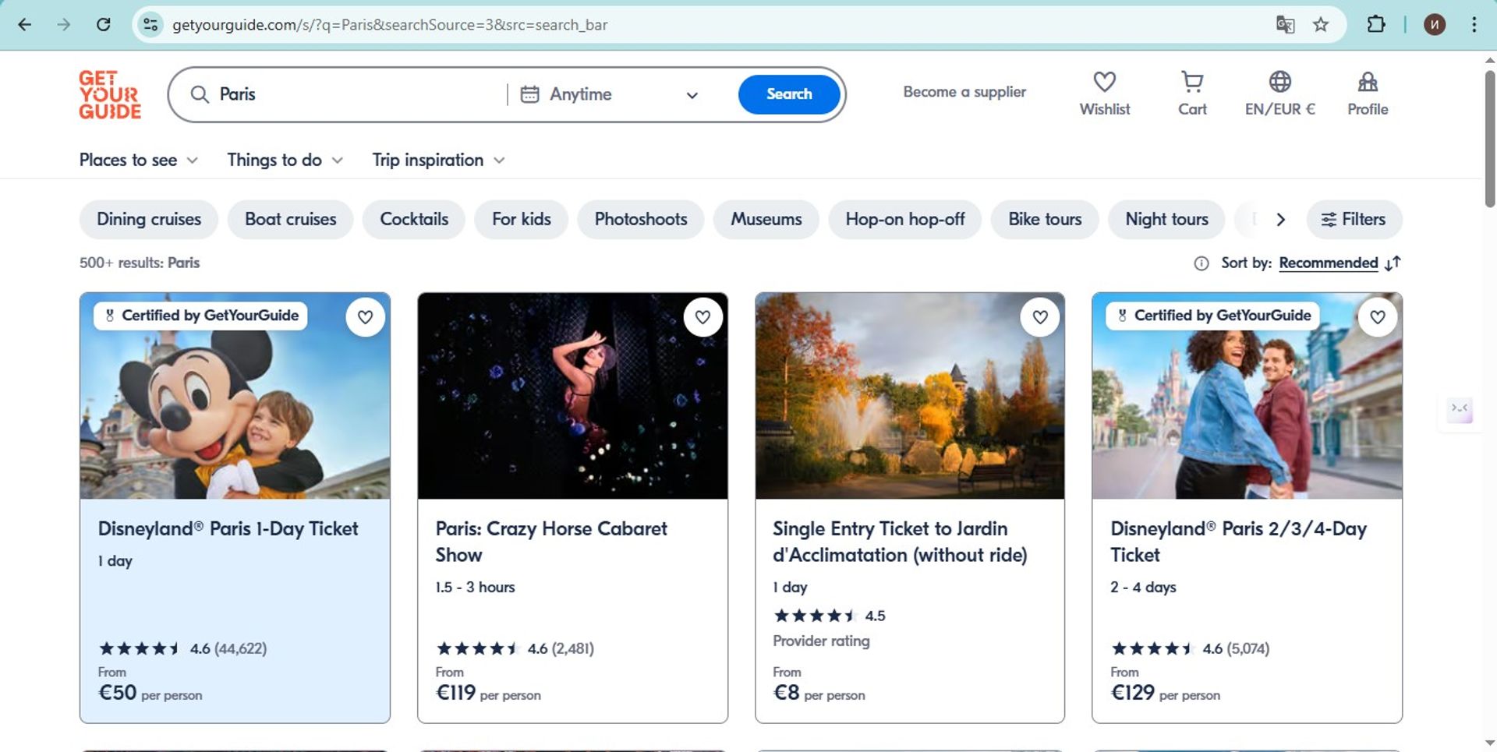The height and width of the screenshot is (752, 1497).
Task: Save Jardin d'Acclimatation ticket to wishlist
Action: 1040,317
